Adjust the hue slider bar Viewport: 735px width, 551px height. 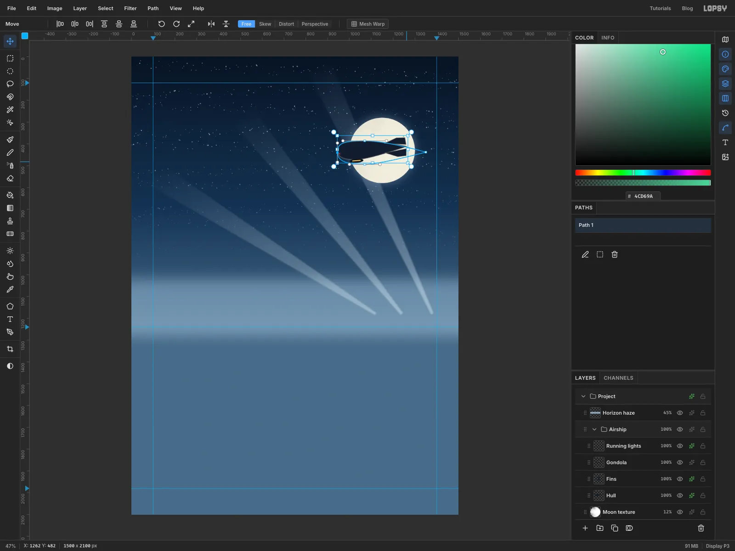(x=643, y=173)
